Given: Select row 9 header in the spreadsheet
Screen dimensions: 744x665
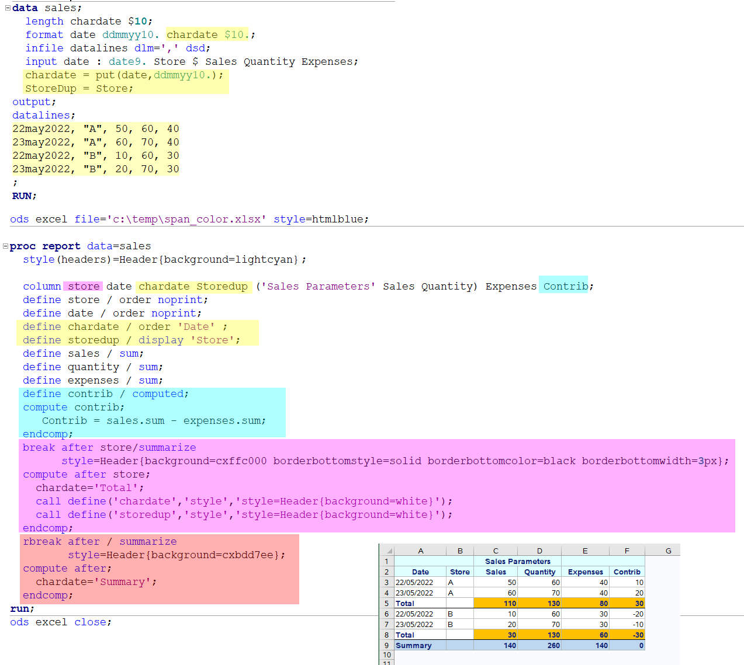Looking at the screenshot, I should coord(386,646).
